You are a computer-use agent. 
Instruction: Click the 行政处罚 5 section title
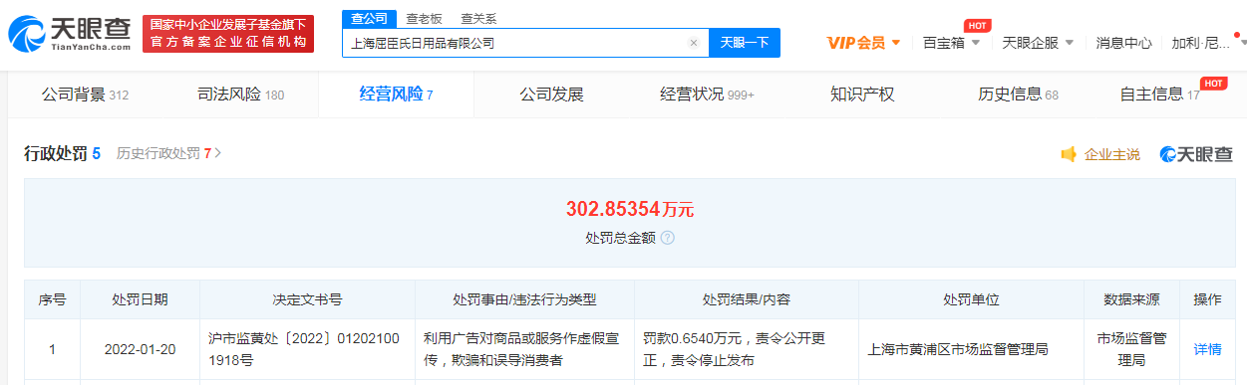tap(62, 154)
